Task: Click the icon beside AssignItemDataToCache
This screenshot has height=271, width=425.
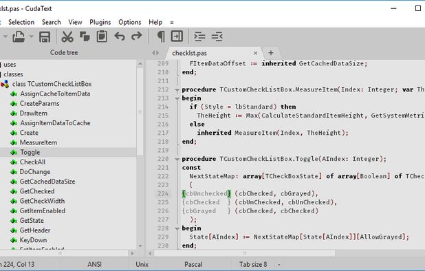Action: pyautogui.click(x=14, y=123)
